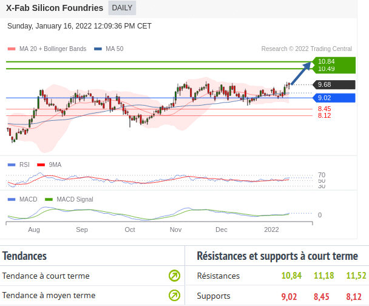Click the 8,12 support value in table

[x=353, y=296]
